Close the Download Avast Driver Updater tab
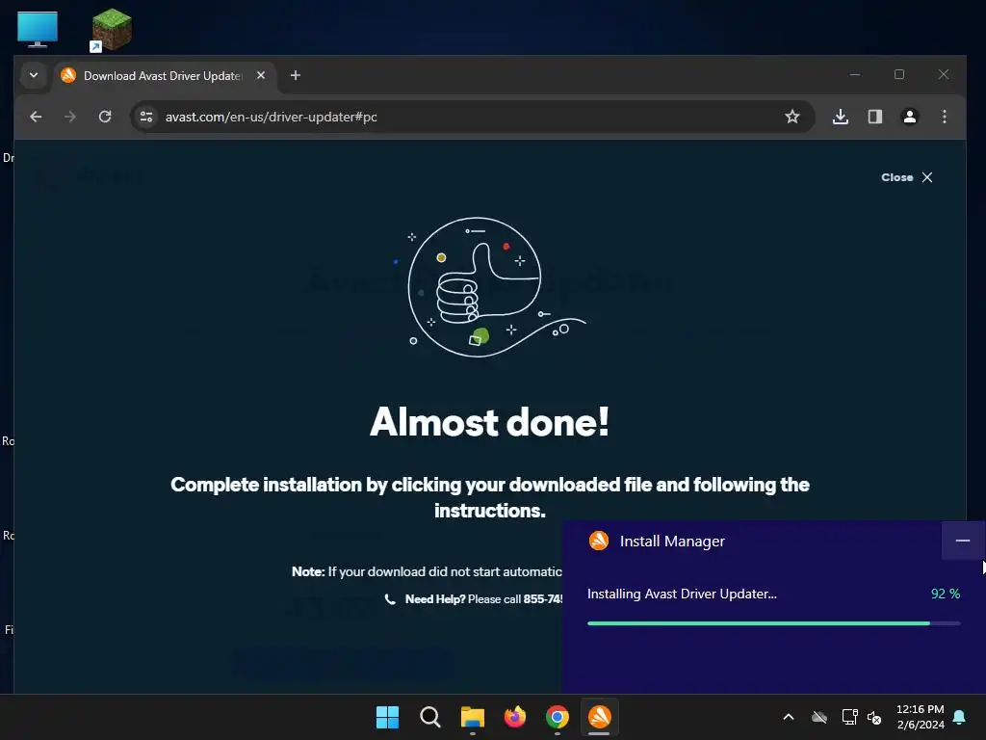986x740 pixels. (x=261, y=75)
